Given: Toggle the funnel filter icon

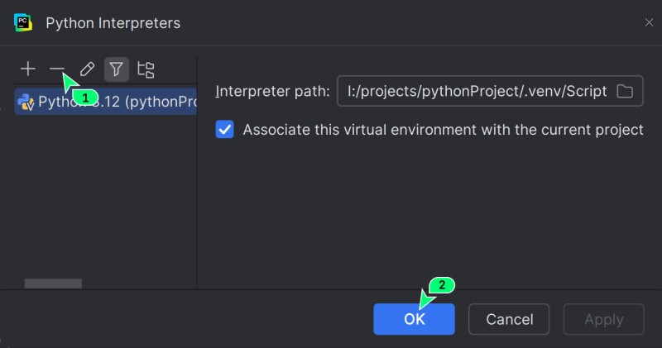Looking at the screenshot, I should coord(117,69).
